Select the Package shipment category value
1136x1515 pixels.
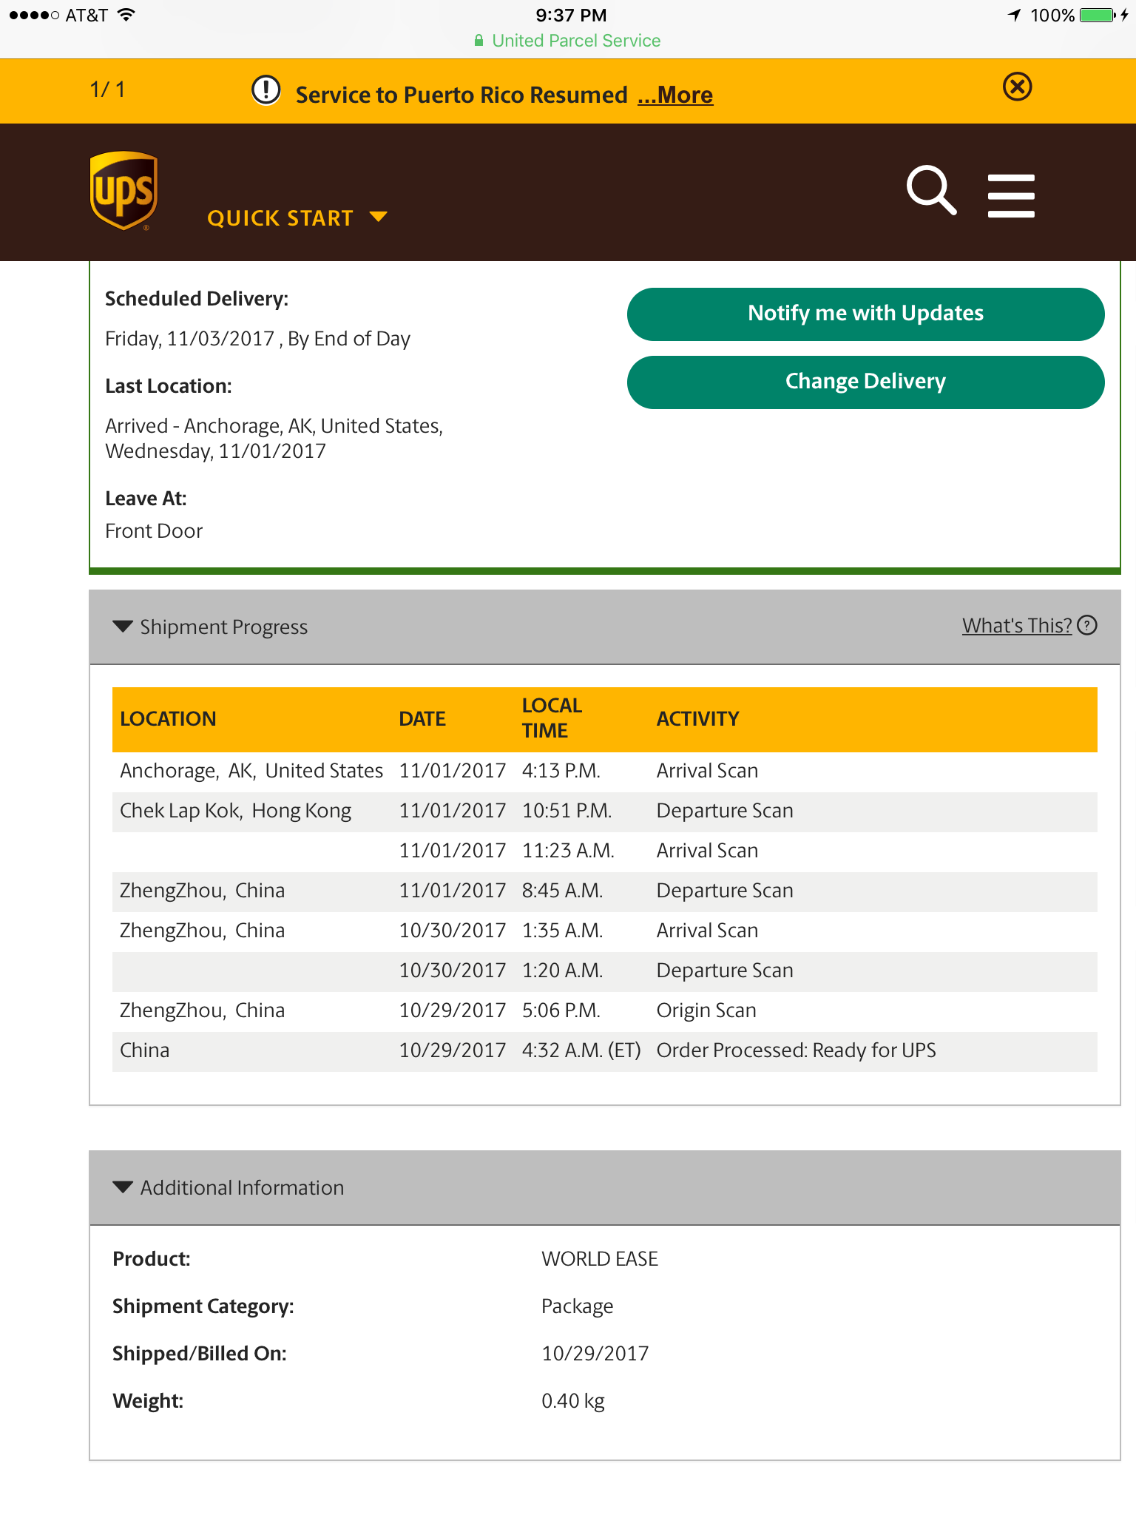577,1307
